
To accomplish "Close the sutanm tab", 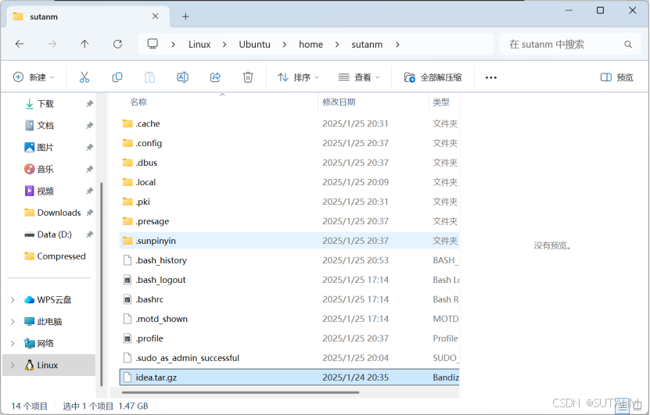I will click(155, 16).
